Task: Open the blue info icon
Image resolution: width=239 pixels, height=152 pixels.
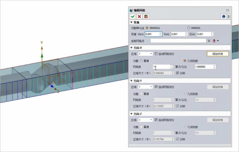Action: click(223, 16)
